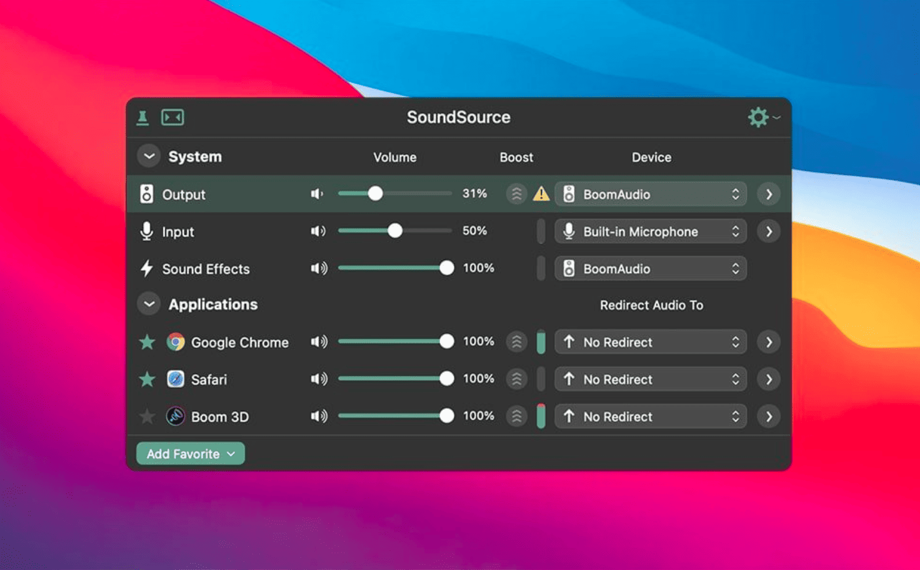
Task: Mute the Sound Effects speaker icon
Action: 319,268
